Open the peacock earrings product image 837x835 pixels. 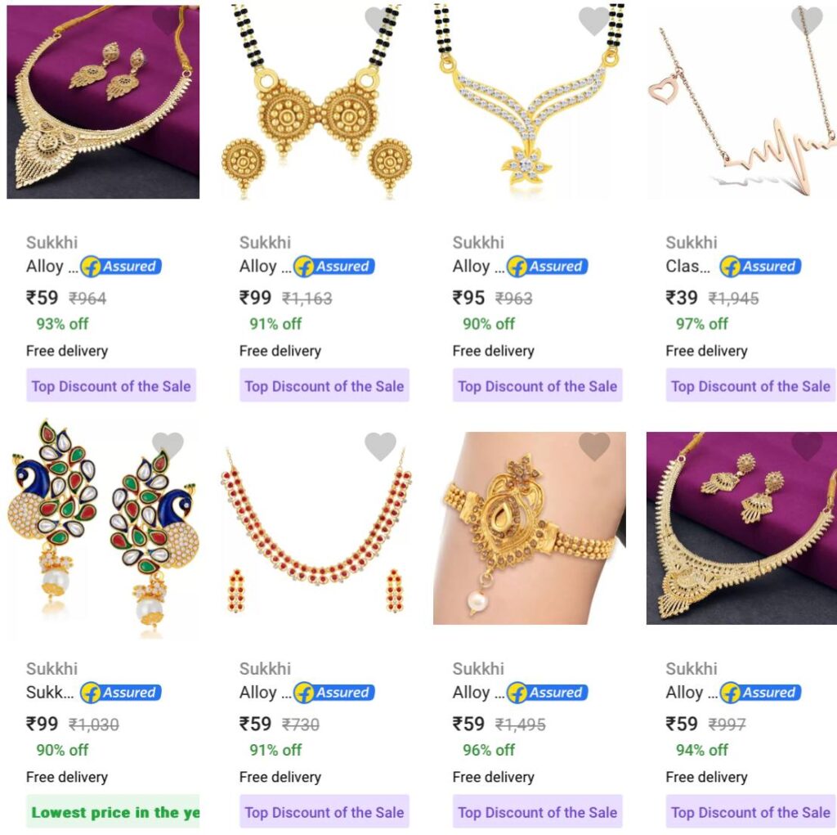point(103,527)
